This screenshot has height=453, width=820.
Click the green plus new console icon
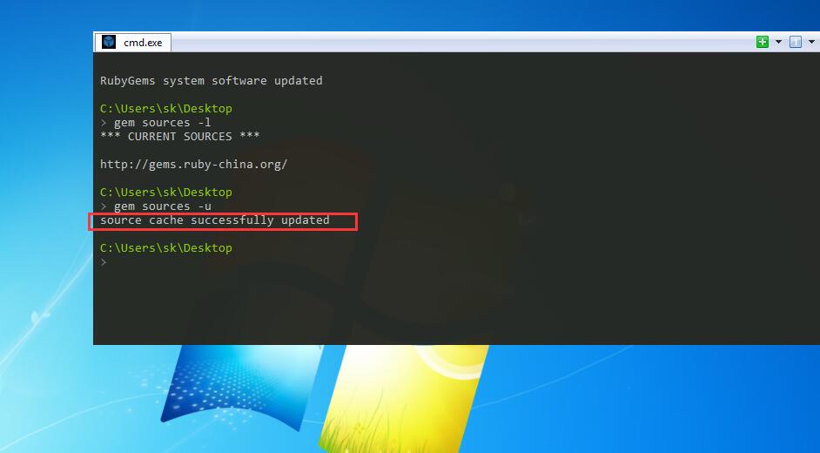click(763, 42)
